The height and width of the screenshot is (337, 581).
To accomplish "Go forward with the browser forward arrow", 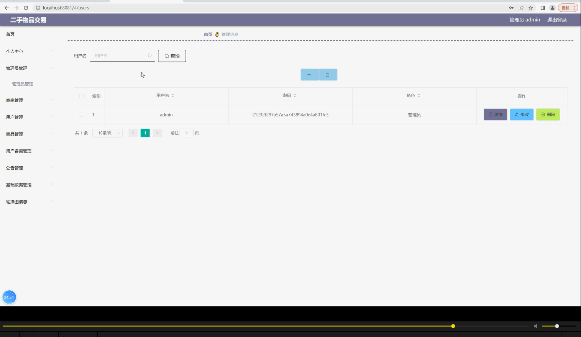I will click(x=16, y=8).
